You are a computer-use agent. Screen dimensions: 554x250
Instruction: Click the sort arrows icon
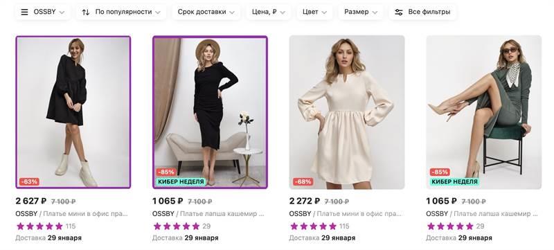tap(85, 12)
